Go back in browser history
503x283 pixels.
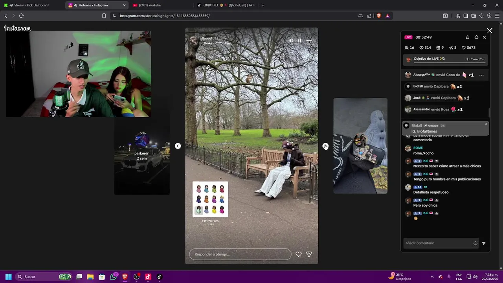tap(6, 16)
